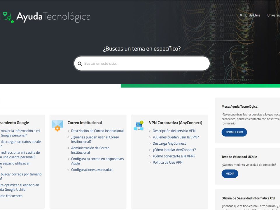Open '¿Cómo conectarte a la VPN?' link
The image size is (280, 210).
click(x=174, y=156)
